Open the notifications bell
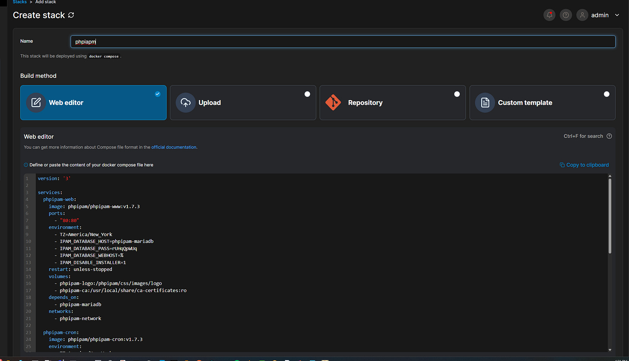This screenshot has height=361, width=629. (550, 15)
